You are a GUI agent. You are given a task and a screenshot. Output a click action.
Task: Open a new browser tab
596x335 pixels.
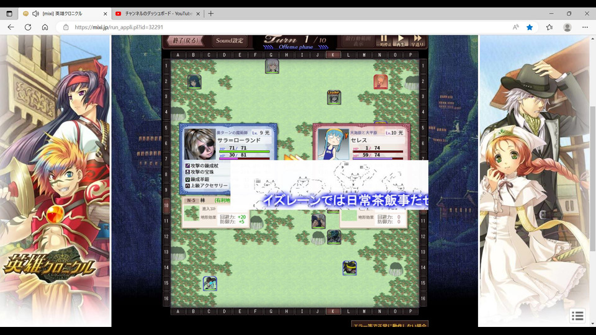pyautogui.click(x=210, y=14)
